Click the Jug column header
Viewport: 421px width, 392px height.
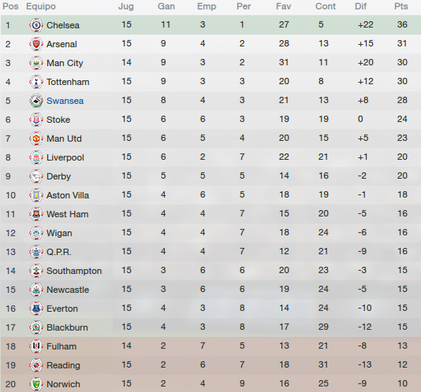(x=126, y=6)
